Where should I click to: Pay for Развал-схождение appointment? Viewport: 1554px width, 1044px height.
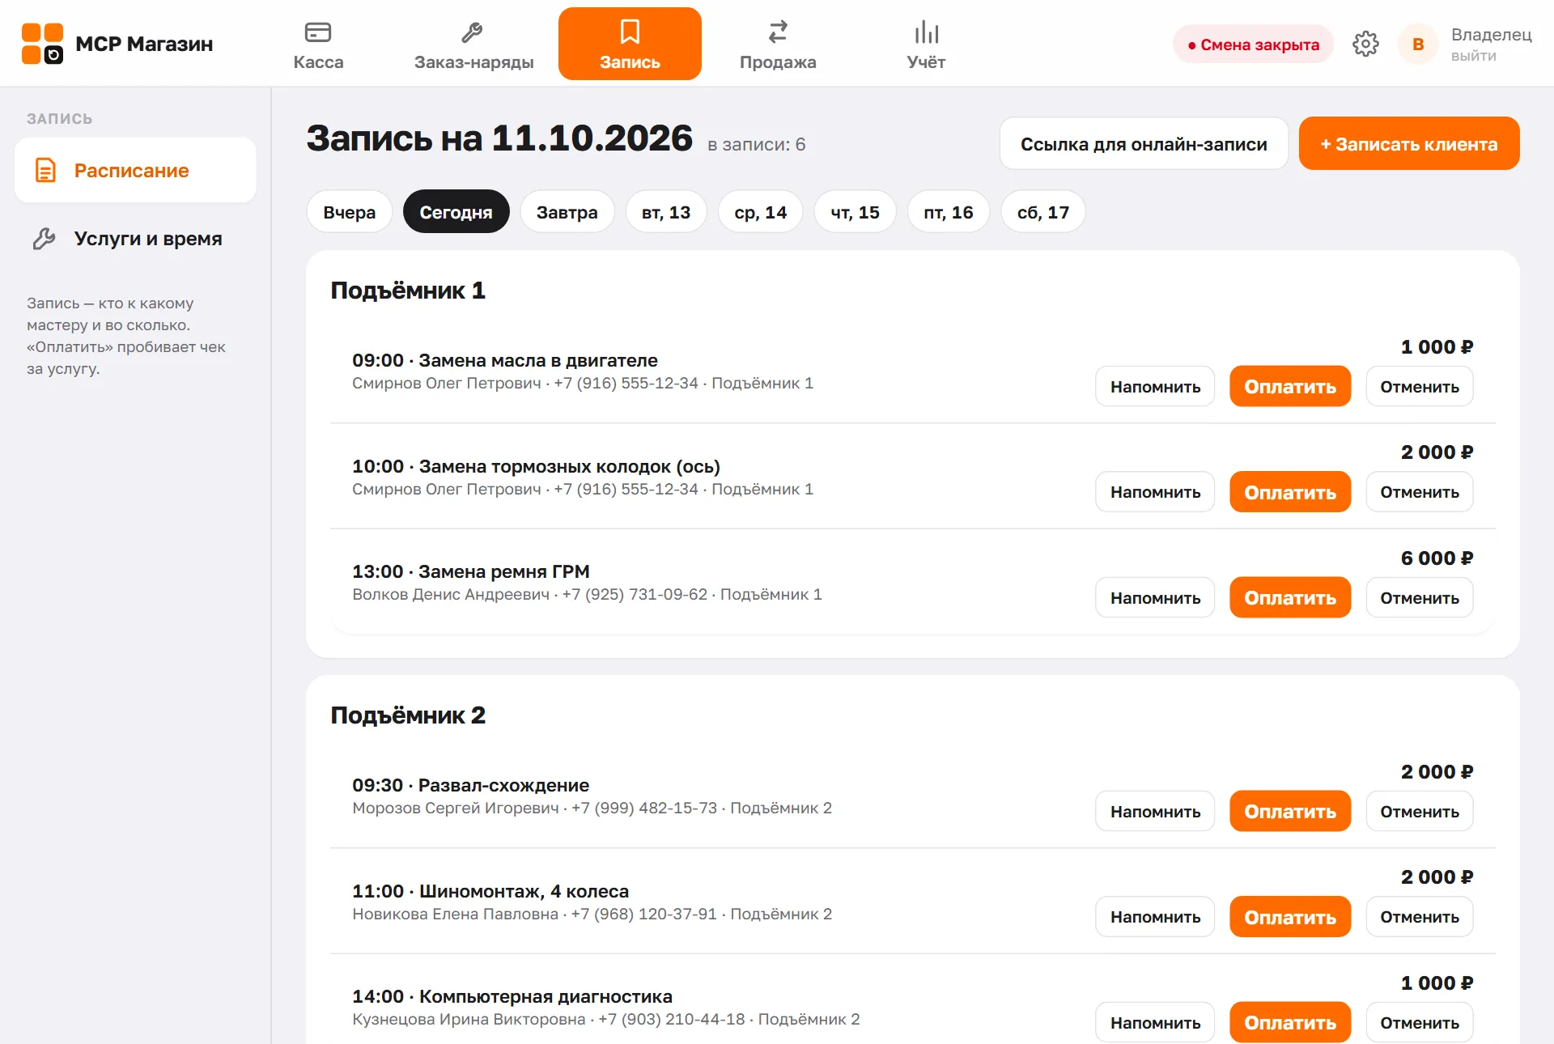(x=1290, y=812)
